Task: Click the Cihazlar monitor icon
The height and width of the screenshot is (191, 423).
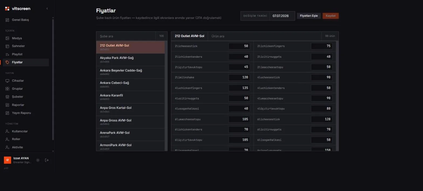Action: 7,81
